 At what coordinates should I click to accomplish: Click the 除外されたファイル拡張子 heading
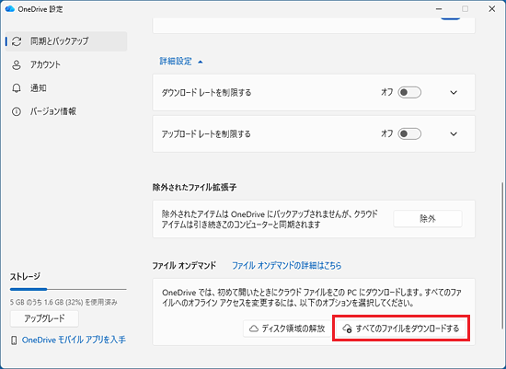pyautogui.click(x=195, y=187)
